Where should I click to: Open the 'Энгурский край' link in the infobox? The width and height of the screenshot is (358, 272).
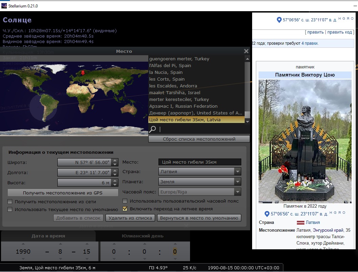[x=328, y=230]
